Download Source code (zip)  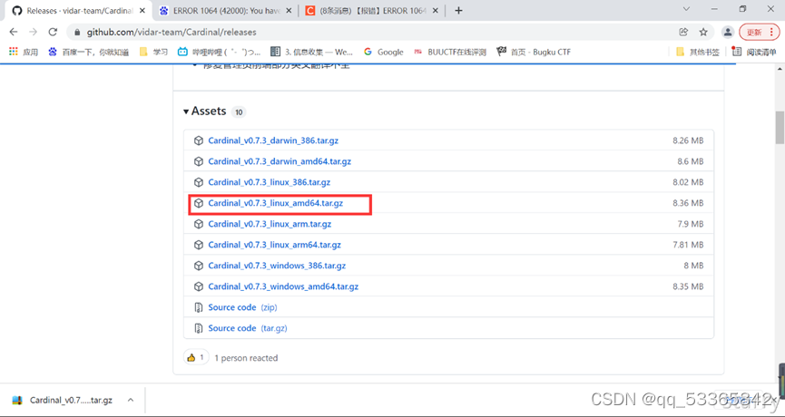(242, 307)
